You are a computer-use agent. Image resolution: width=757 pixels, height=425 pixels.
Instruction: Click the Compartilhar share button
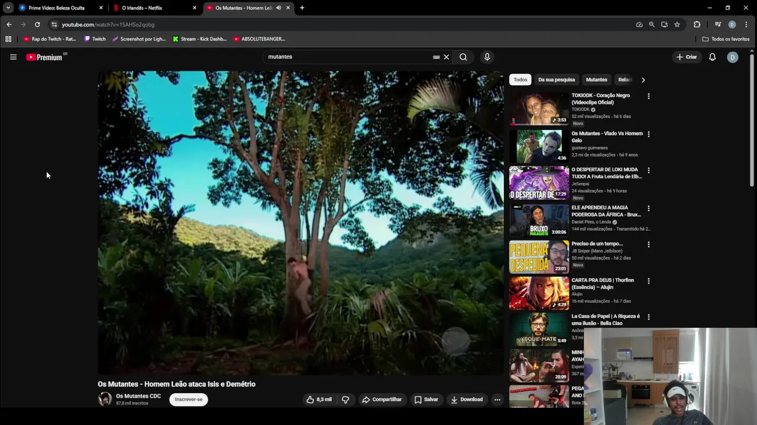click(382, 400)
